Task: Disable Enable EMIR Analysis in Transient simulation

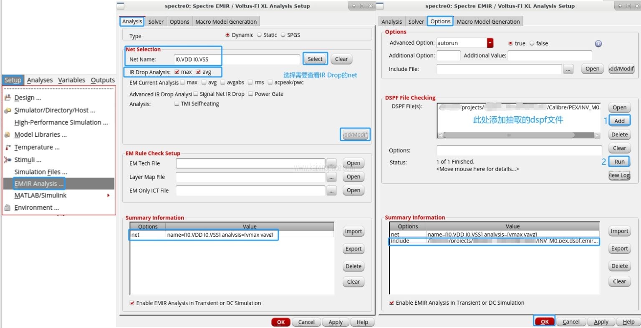Action: (132, 303)
